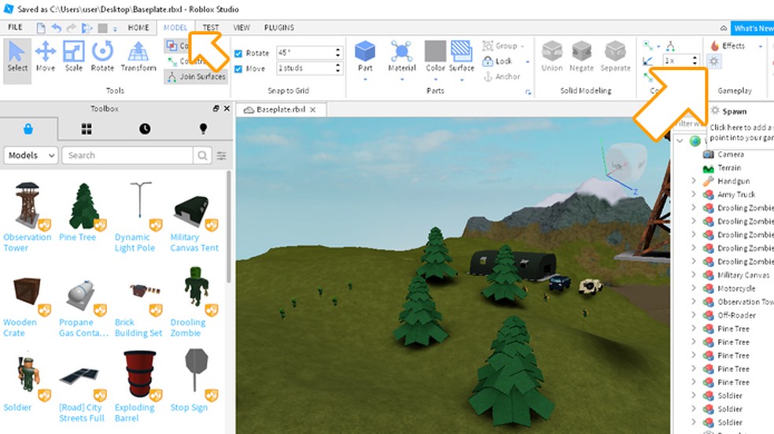This screenshot has height=434, width=774.
Task: Open the Effects dropdown
Action: (x=733, y=46)
